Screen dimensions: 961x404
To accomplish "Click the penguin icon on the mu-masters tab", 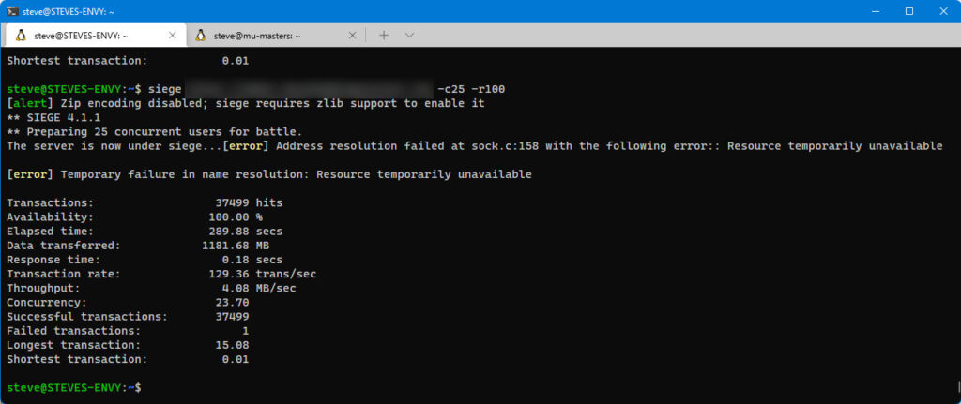I will pyautogui.click(x=201, y=36).
